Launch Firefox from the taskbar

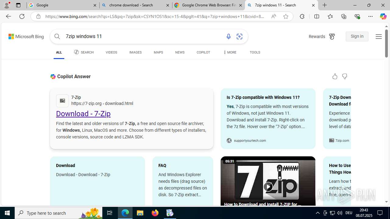[155, 213]
